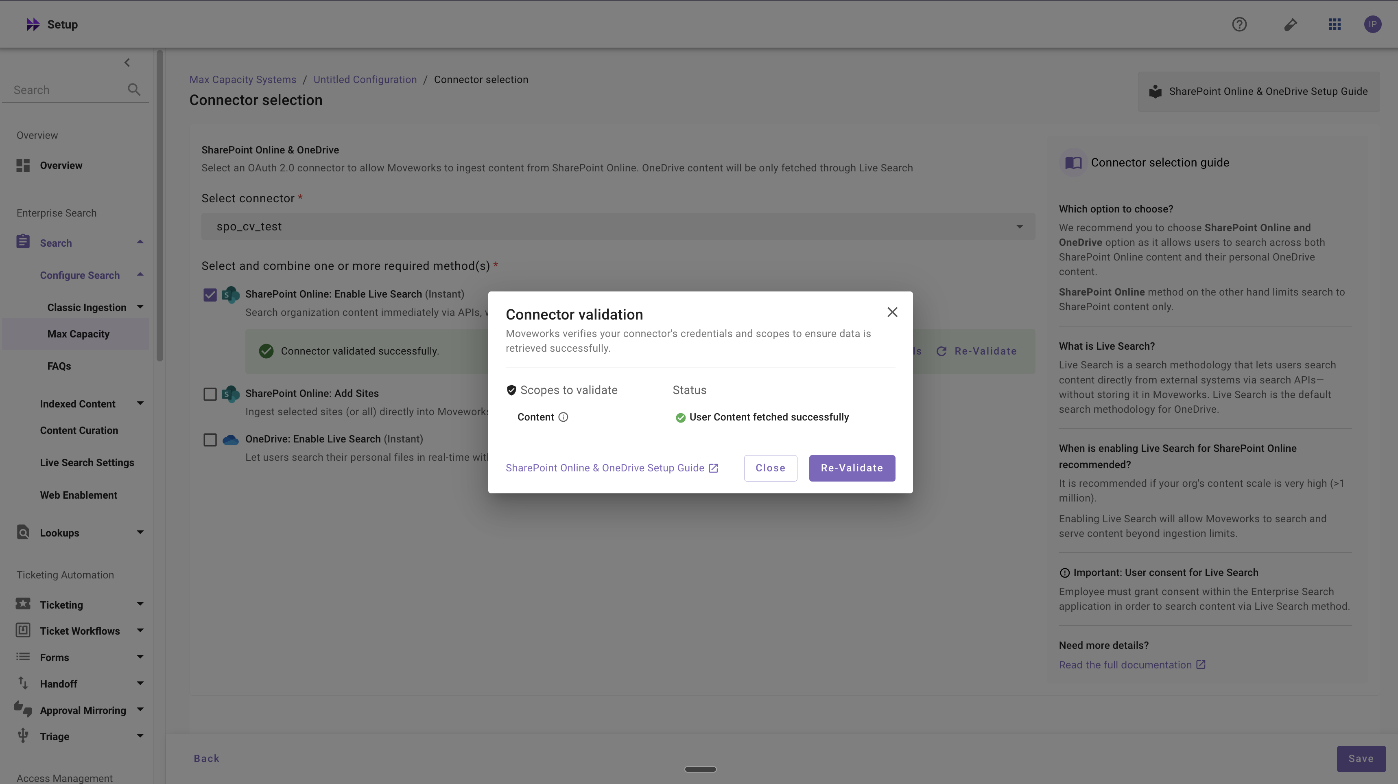This screenshot has height=784, width=1398.
Task: Collapse the Search section arrow
Action: coord(140,242)
